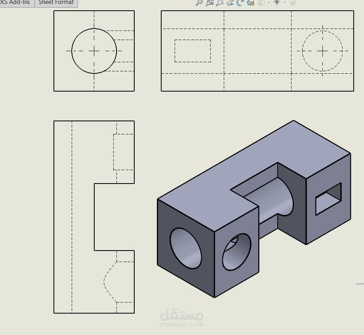Open the SOLIDWORKS Add-Ins tab
The height and width of the screenshot is (335, 364).
[x=16, y=2]
